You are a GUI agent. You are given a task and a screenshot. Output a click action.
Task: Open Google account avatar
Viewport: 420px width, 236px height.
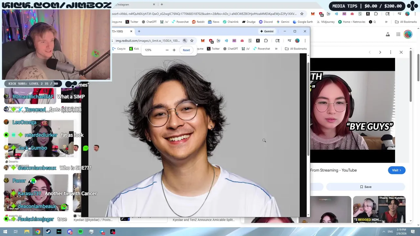click(408, 34)
